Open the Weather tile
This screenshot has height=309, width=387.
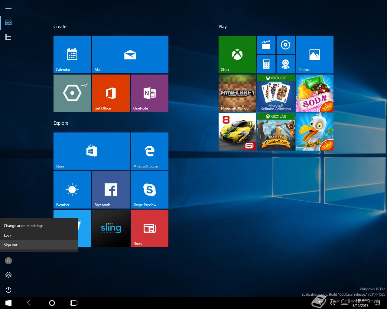(x=72, y=190)
